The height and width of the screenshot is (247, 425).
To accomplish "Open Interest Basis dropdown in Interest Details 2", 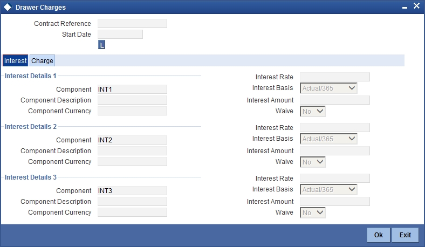I will pyautogui.click(x=328, y=139).
